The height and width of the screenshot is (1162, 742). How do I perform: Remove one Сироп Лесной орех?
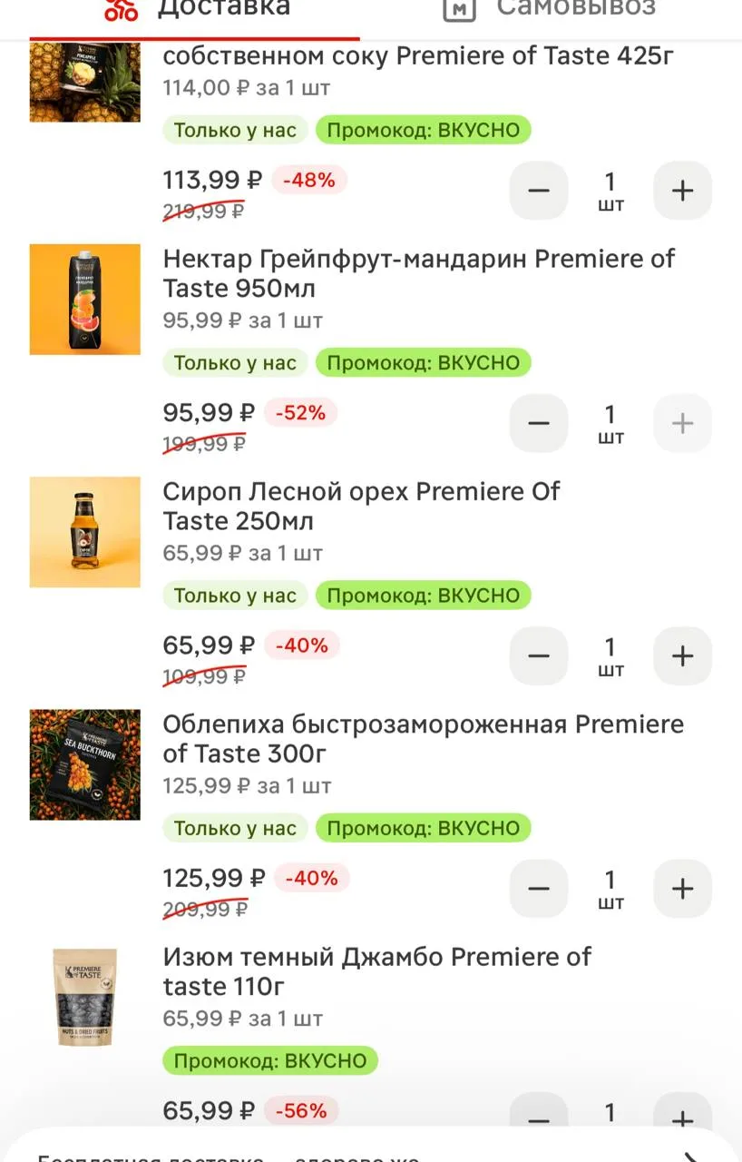coord(539,655)
